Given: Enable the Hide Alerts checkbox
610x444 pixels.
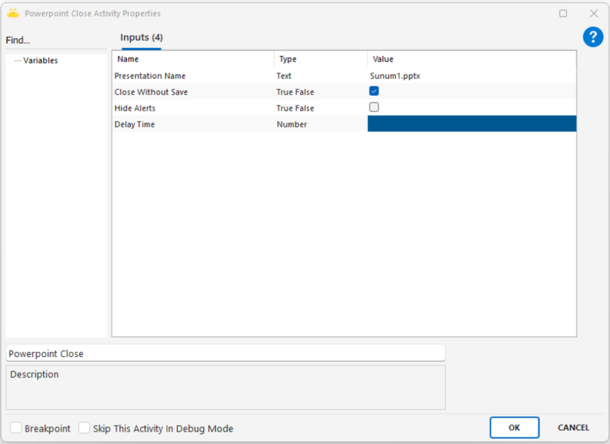Looking at the screenshot, I should pyautogui.click(x=374, y=108).
